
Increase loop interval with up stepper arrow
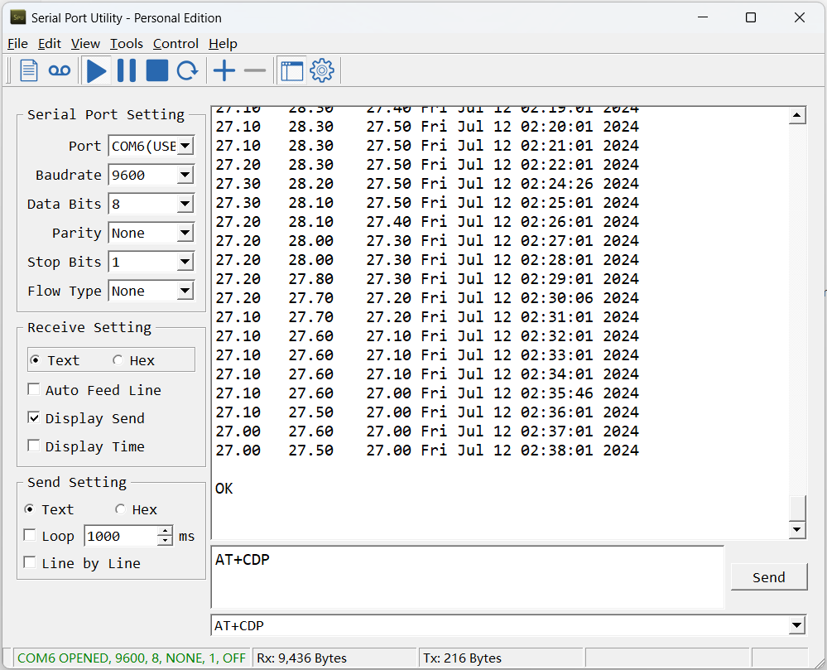165,531
